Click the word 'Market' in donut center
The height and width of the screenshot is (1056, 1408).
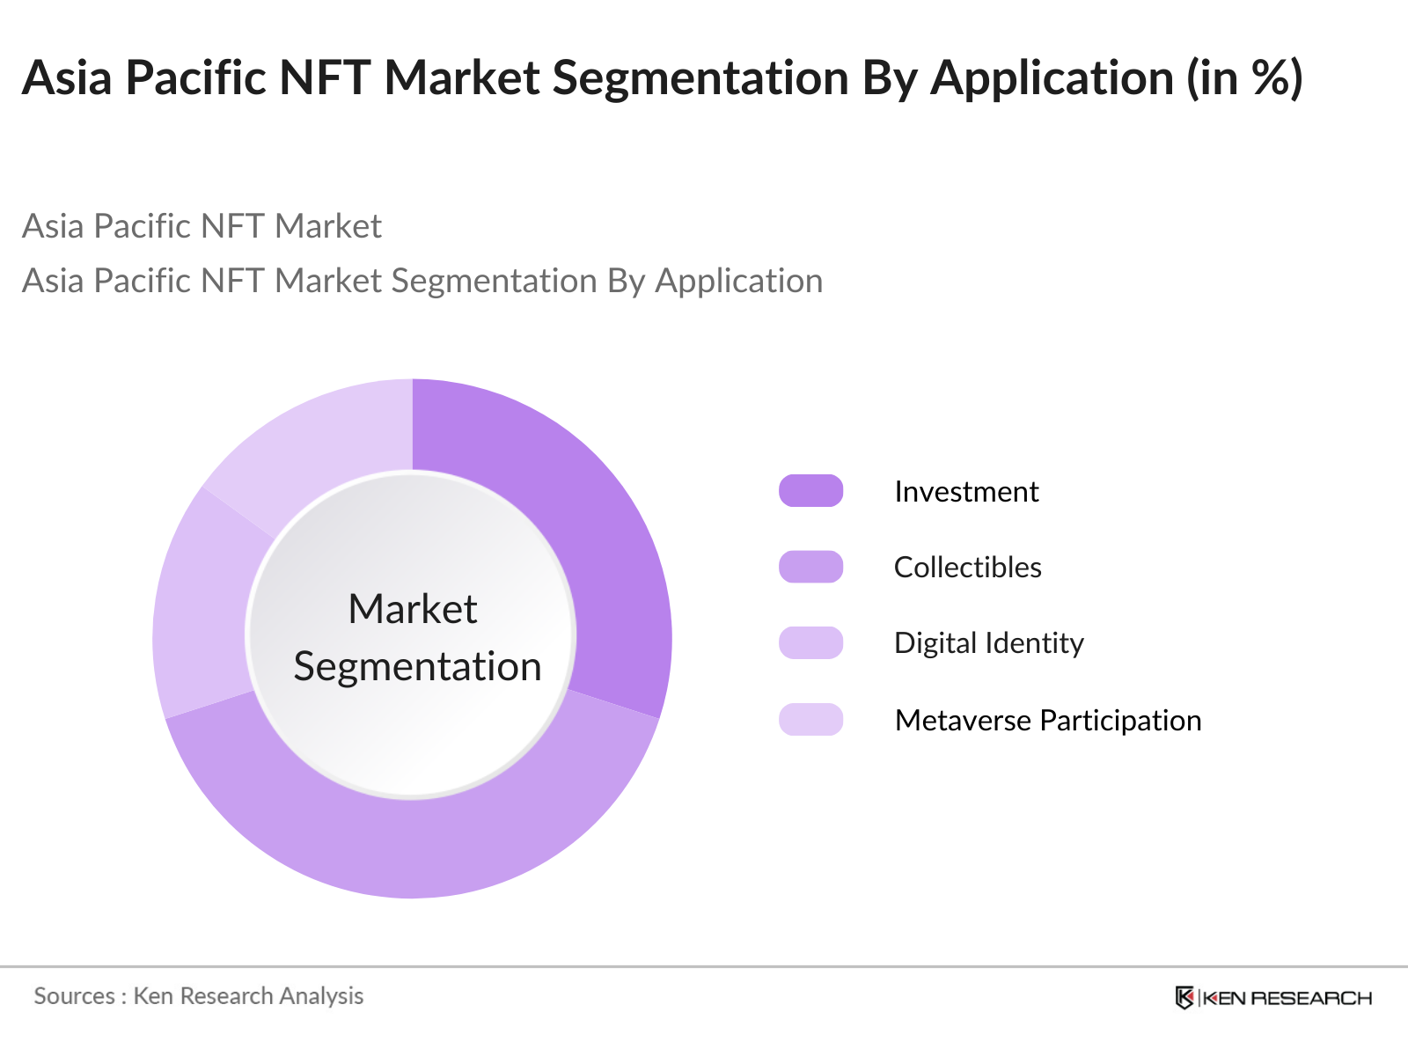click(x=412, y=609)
